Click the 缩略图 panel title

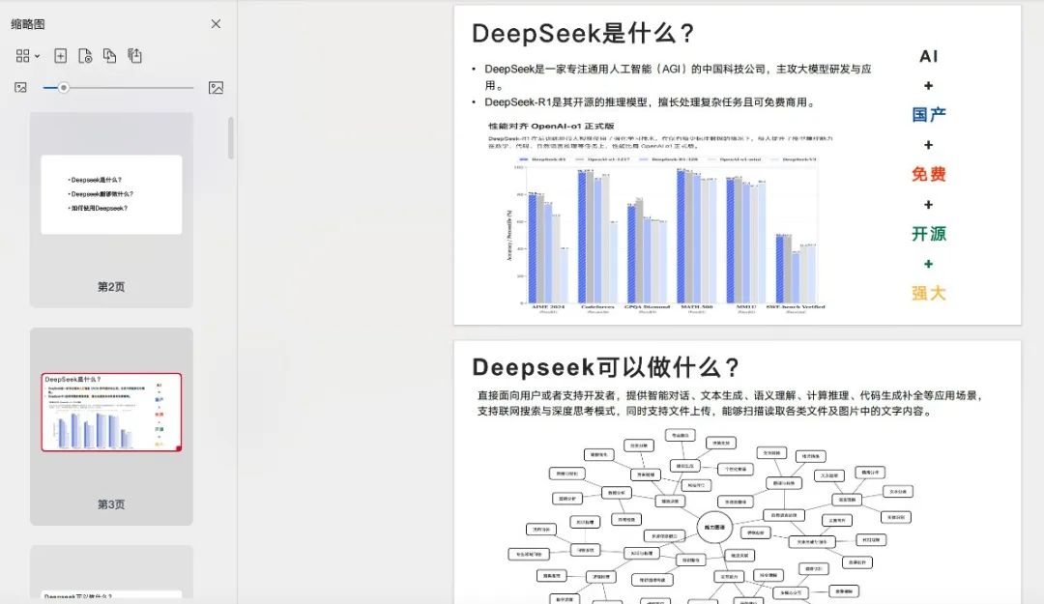(x=28, y=24)
